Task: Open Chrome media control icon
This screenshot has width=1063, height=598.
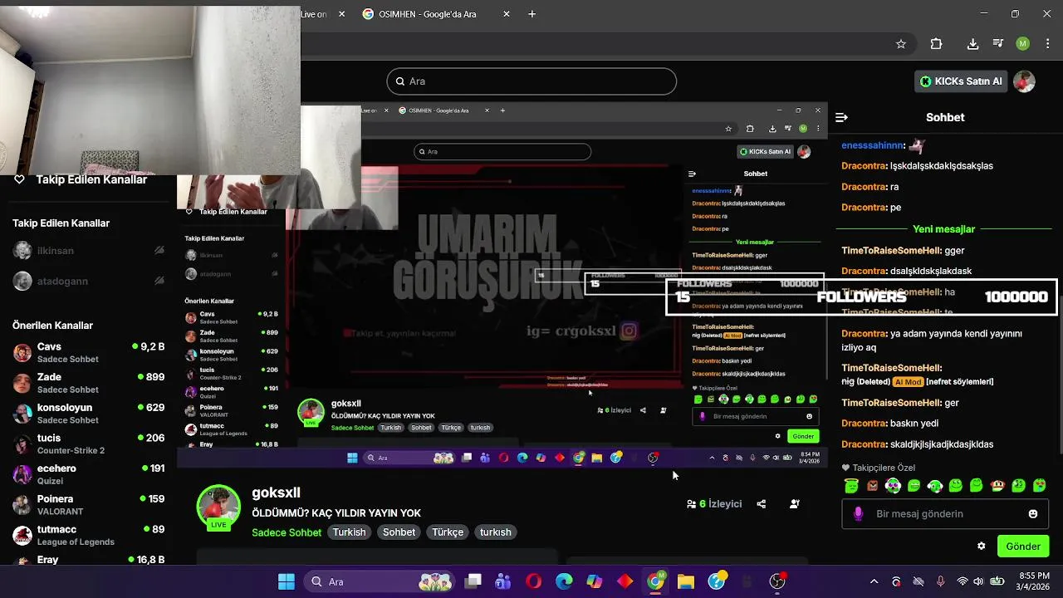Action: [x=998, y=44]
